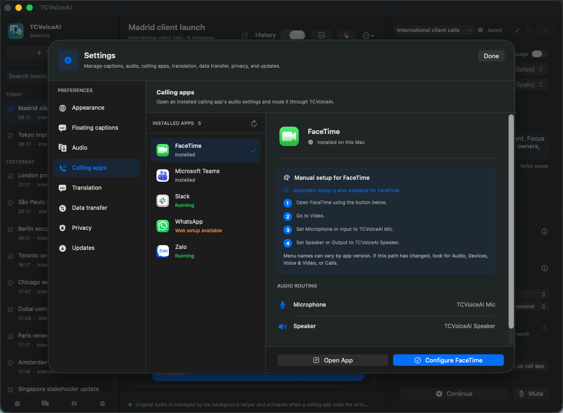Open the more options ellipsis dropdown

click(369, 35)
